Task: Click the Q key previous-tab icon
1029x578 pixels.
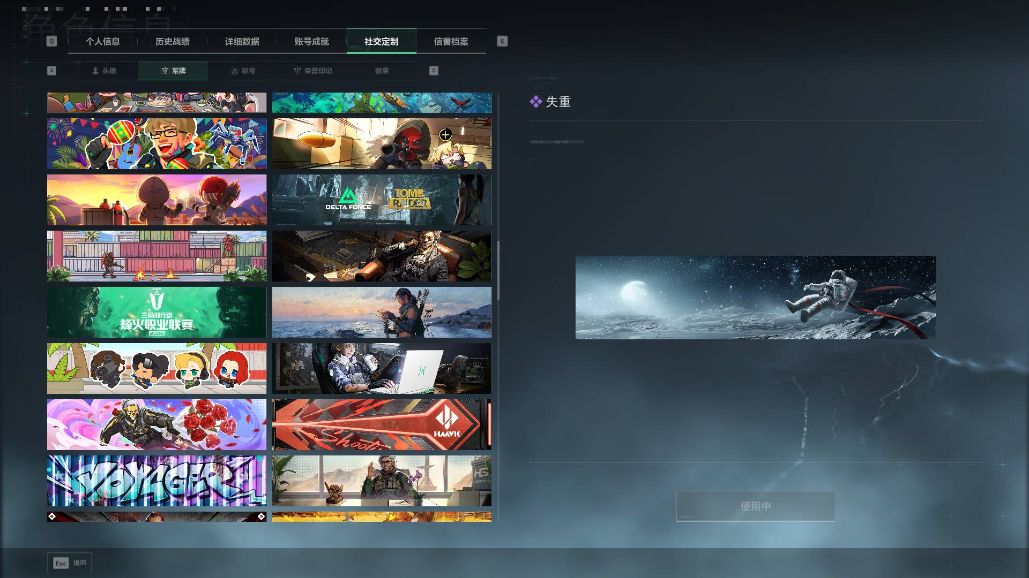Action: pyautogui.click(x=51, y=41)
